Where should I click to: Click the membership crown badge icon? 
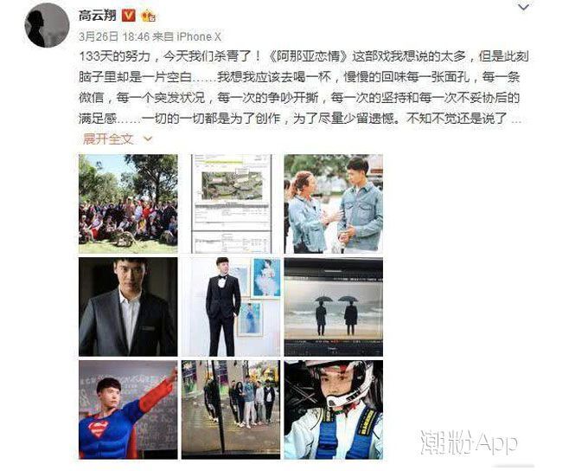(149, 16)
